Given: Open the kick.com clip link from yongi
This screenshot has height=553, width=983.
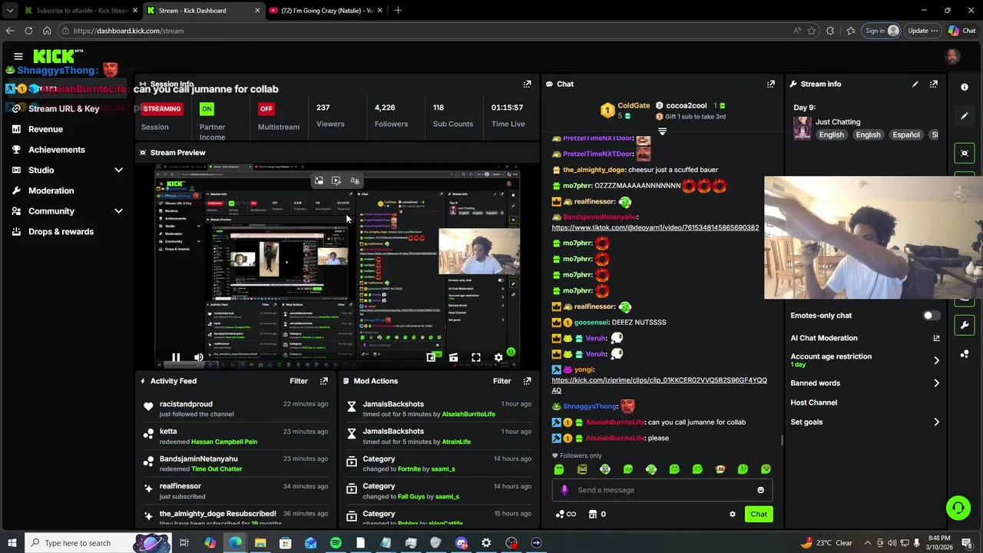Looking at the screenshot, I should click(x=659, y=386).
